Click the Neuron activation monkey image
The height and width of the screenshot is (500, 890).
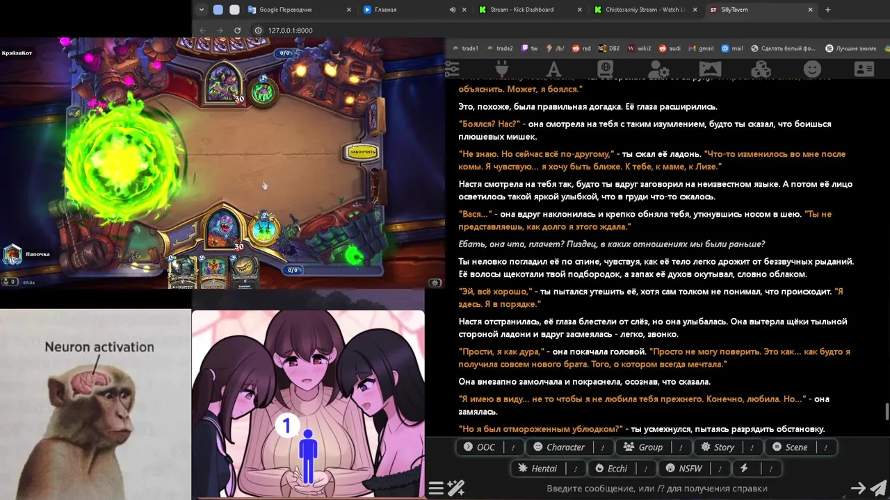(95, 405)
